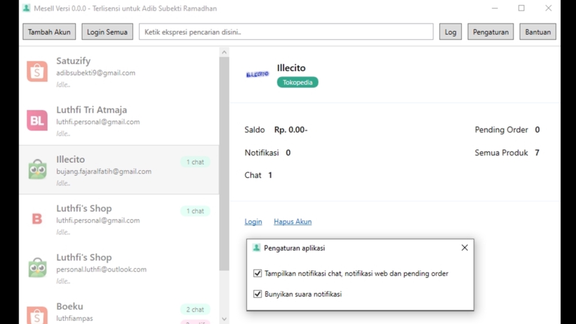Click the Notifikasi label

(x=262, y=153)
